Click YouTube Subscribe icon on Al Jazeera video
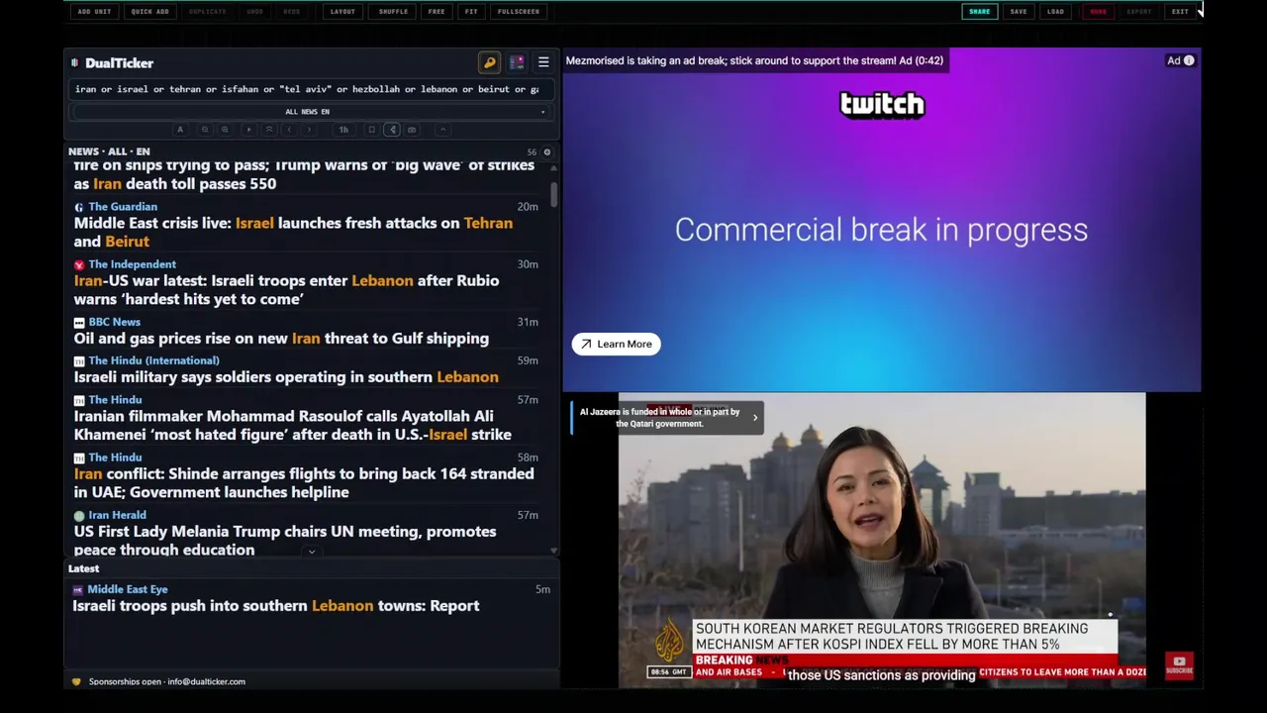The width and height of the screenshot is (1267, 713). (1179, 664)
